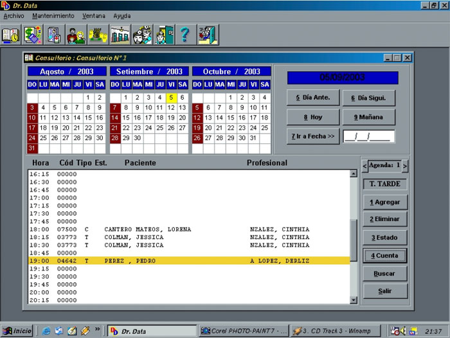Open the two doctors professionals icon
The height and width of the screenshot is (338, 450).
(x=142, y=35)
